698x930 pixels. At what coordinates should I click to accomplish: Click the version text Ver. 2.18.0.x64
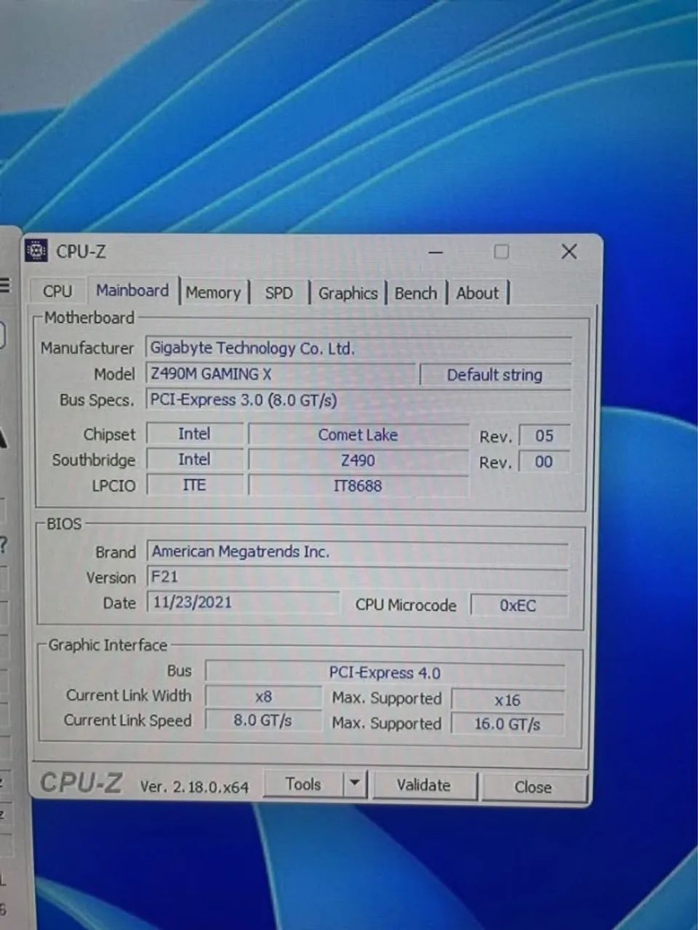pos(194,787)
